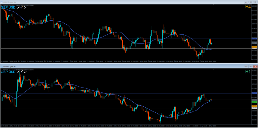Click the GBP USD メイン label in the H4 chart
258x128 pixels.
14,7
